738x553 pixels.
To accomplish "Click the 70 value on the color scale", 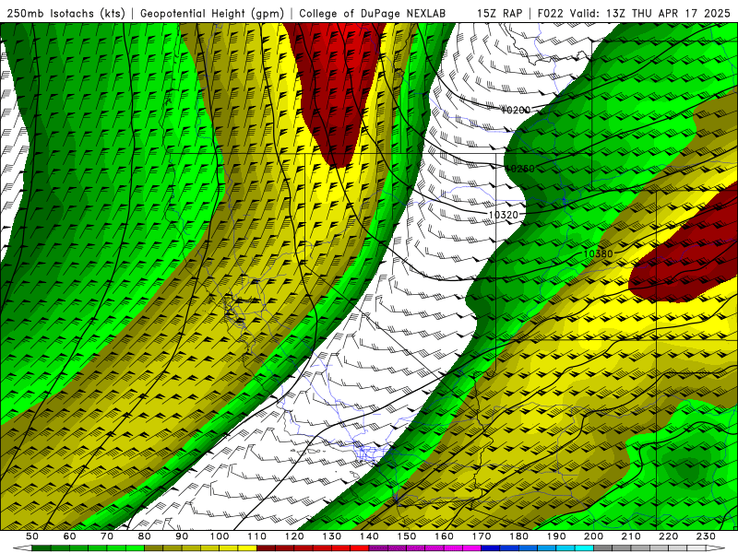I will click(107, 536).
